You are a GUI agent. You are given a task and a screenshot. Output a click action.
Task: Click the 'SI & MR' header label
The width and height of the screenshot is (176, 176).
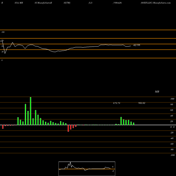(19, 3)
